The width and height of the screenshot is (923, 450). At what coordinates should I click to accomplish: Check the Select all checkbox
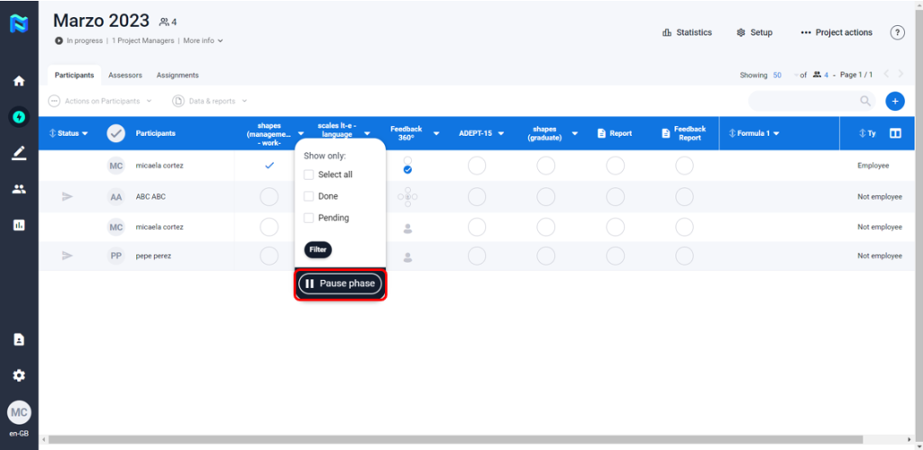[x=309, y=175]
